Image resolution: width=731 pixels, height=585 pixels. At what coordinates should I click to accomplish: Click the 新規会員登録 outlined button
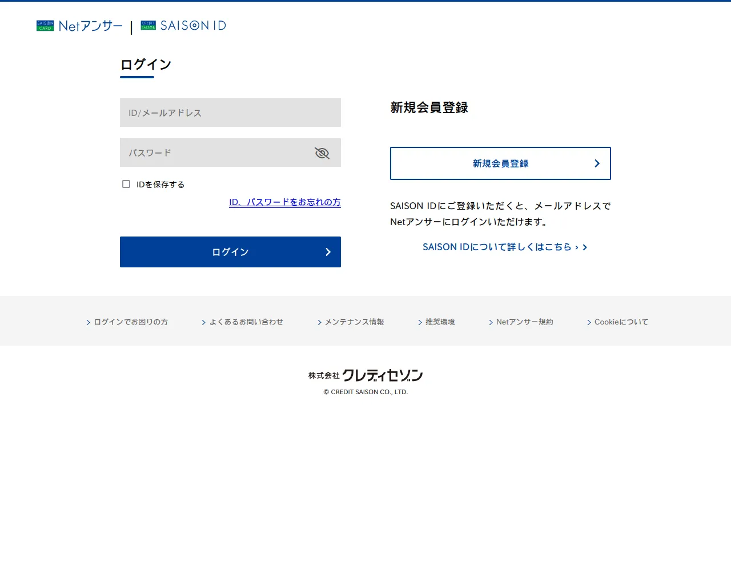pyautogui.click(x=500, y=163)
